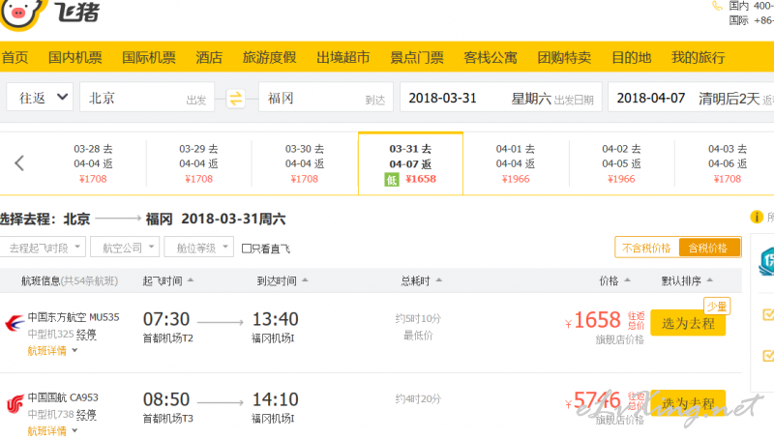Screen dimensions: 774x440
Task: Click the Beijing departure city field
Action: point(147,97)
